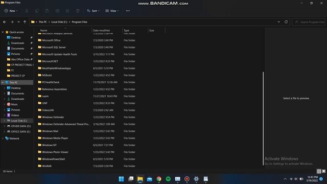Click the Paste icon in the toolbar

point(47,11)
